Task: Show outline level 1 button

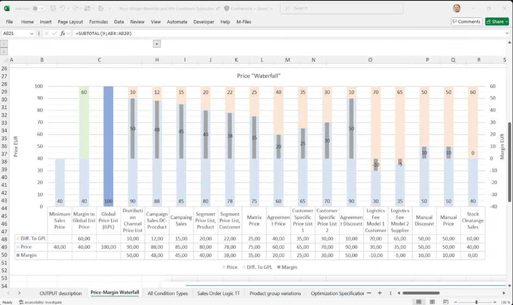Action: (4, 44)
